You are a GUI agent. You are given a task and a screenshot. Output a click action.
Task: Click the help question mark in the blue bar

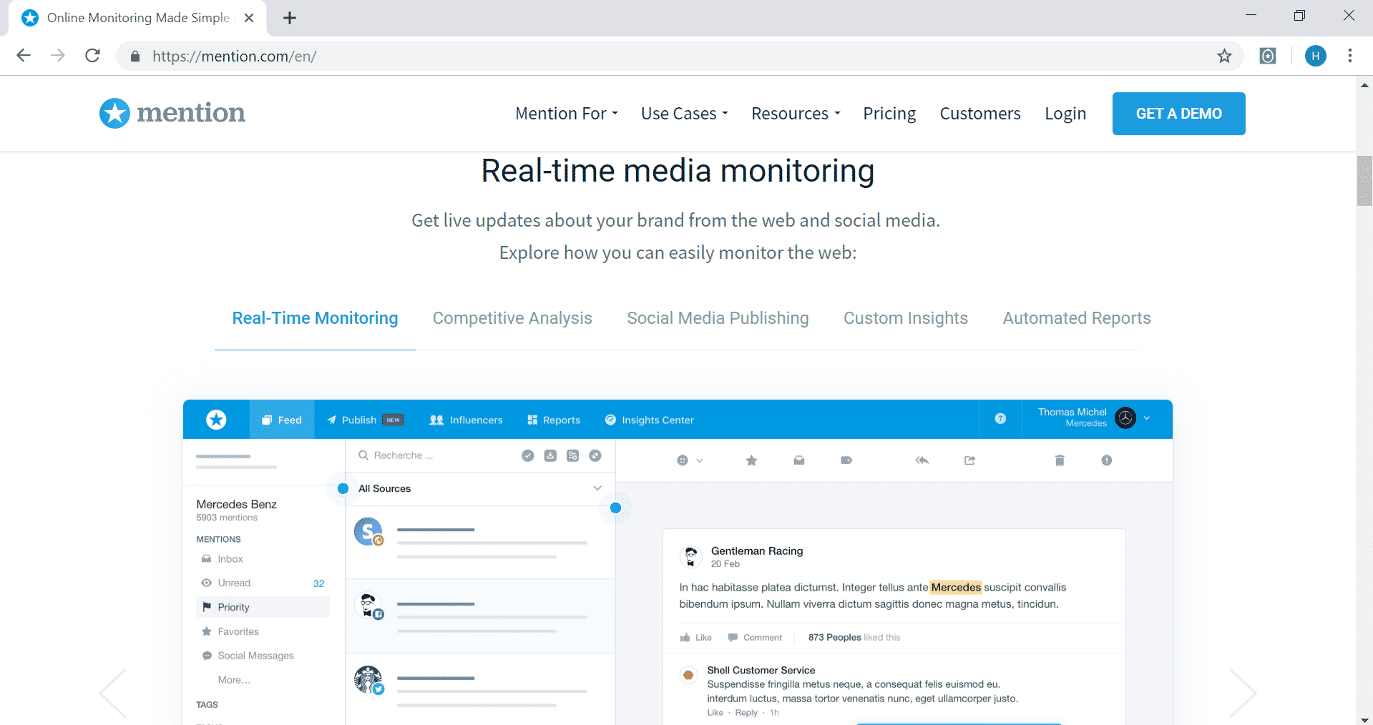(x=1000, y=419)
